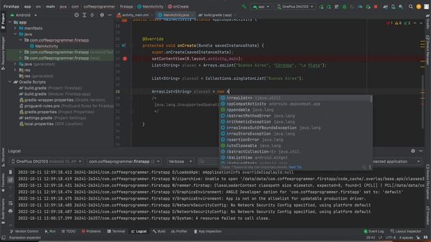Image resolution: width=431 pixels, height=242 pixels.
Task: Open Logcat panel gear settings
Action: 413,151
